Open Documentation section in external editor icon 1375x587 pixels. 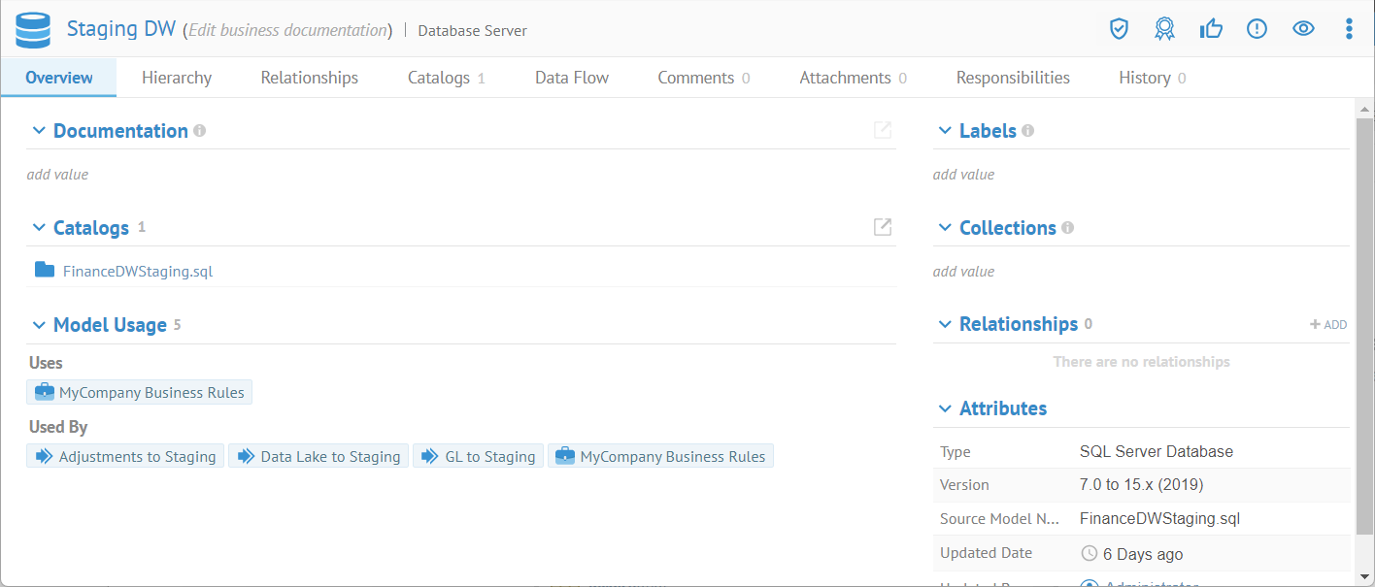[x=882, y=130]
